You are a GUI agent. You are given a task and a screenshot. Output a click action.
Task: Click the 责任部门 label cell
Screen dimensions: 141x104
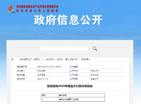pos(27,71)
